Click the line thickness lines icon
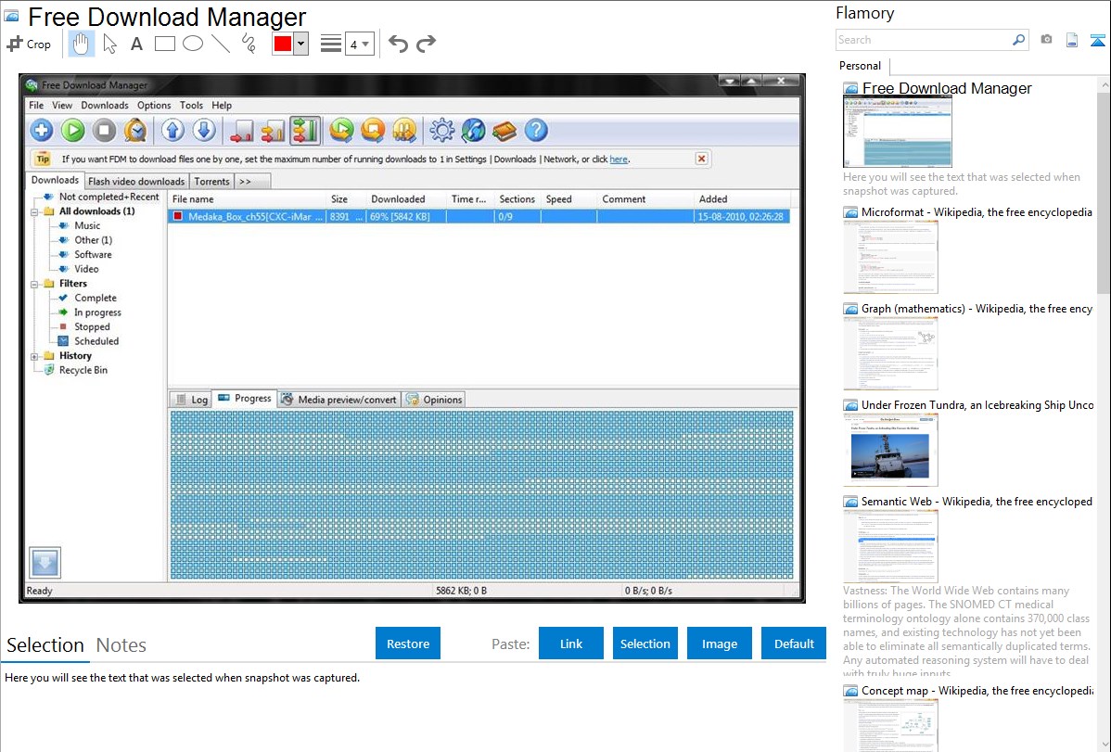 click(331, 44)
